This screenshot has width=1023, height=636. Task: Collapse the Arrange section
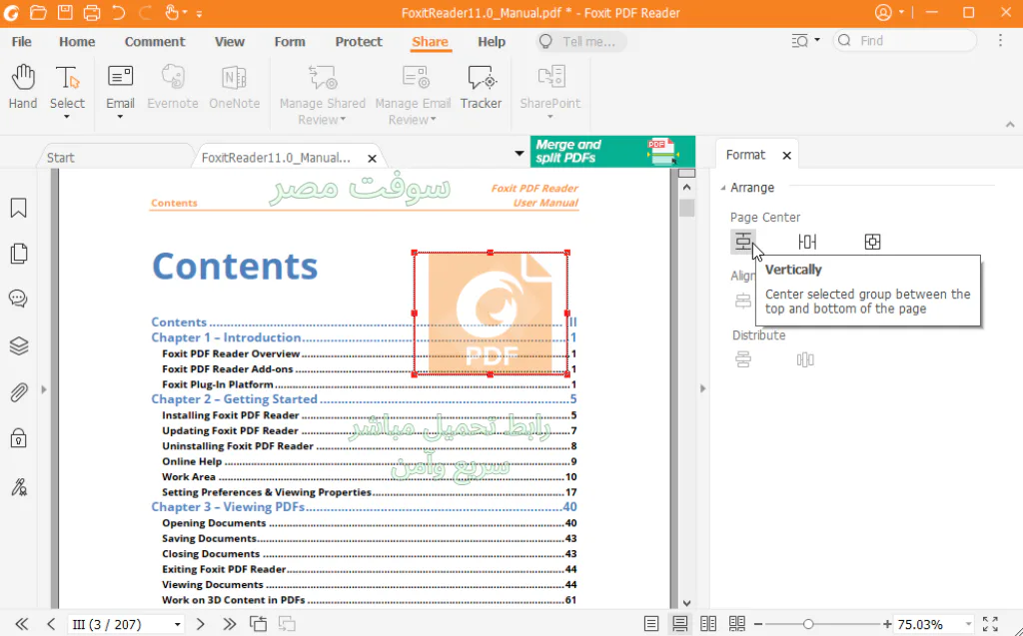(x=723, y=188)
